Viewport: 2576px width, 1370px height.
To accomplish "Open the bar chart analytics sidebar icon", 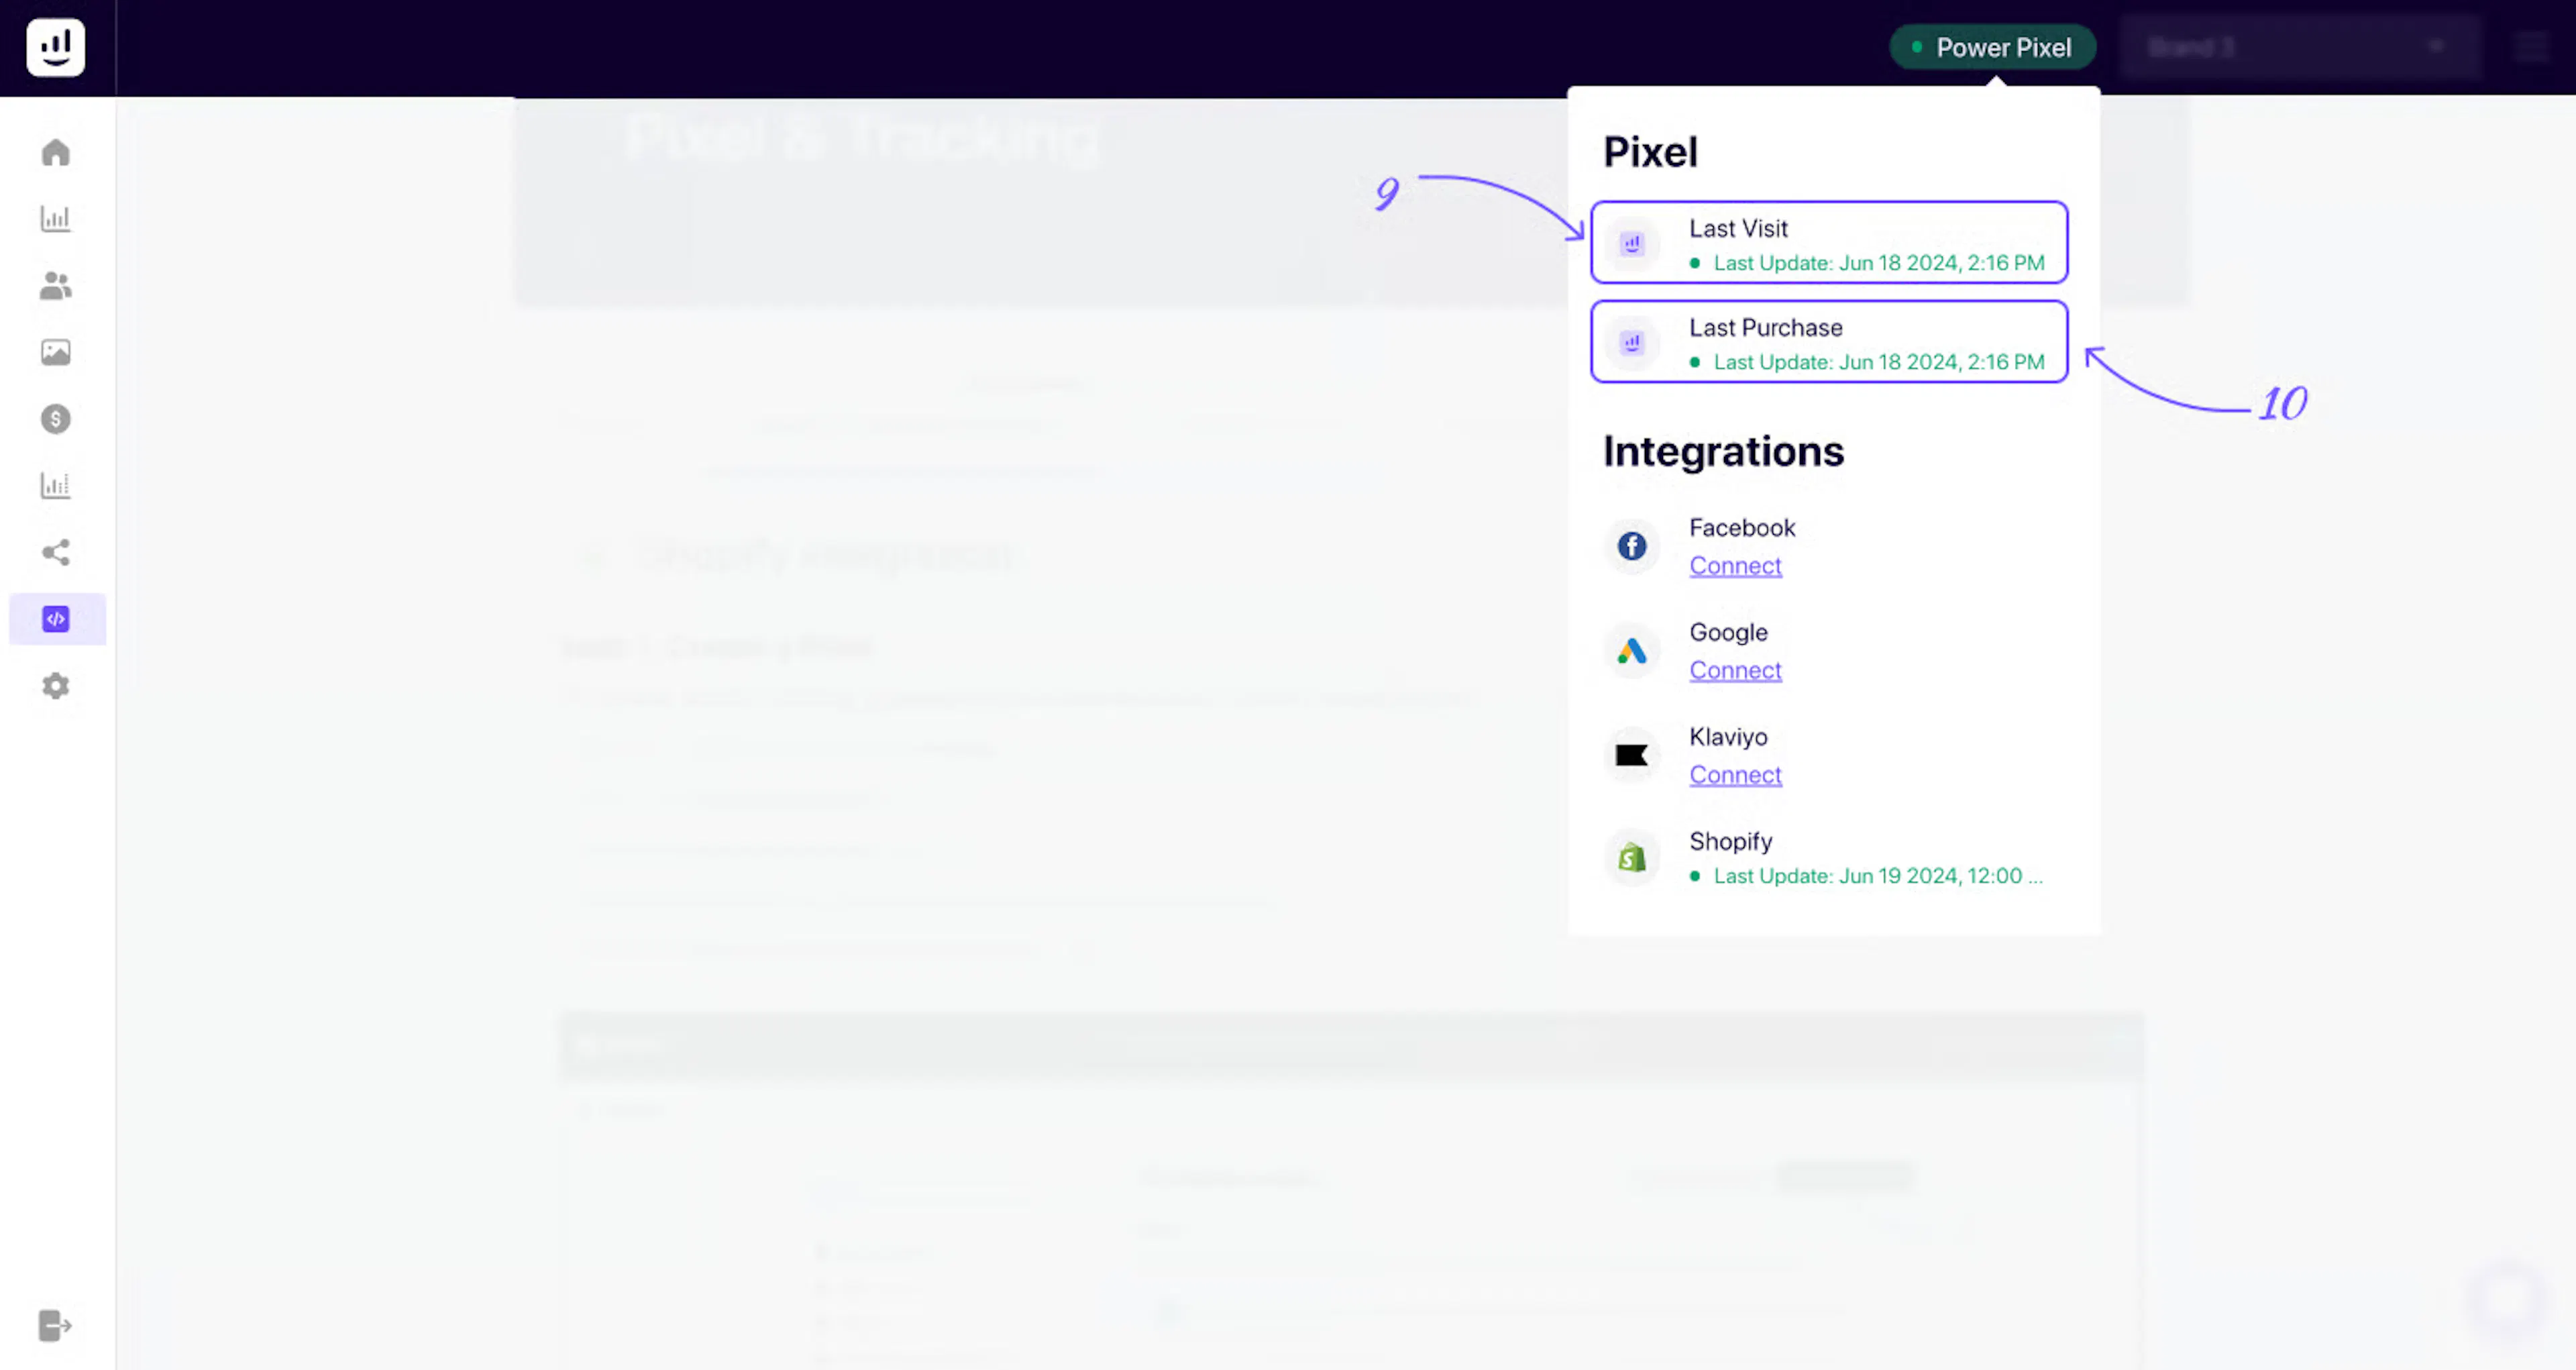I will pyautogui.click(x=56, y=219).
